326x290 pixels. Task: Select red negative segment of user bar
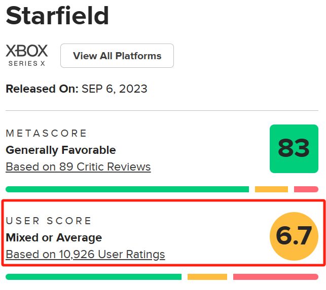276,277
